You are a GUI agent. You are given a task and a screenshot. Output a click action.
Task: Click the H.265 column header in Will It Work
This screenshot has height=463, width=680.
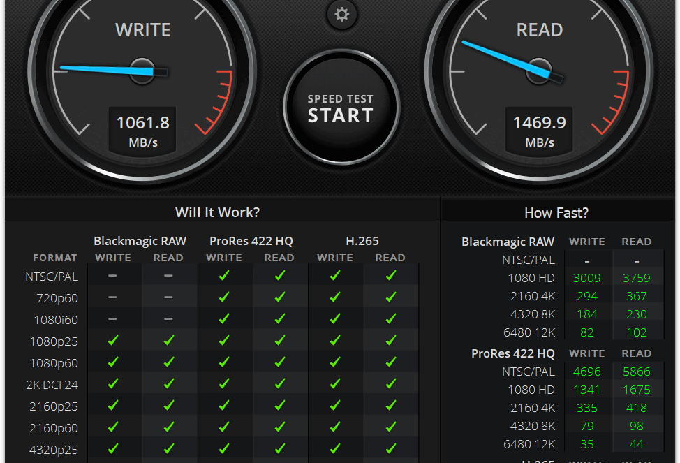362,241
